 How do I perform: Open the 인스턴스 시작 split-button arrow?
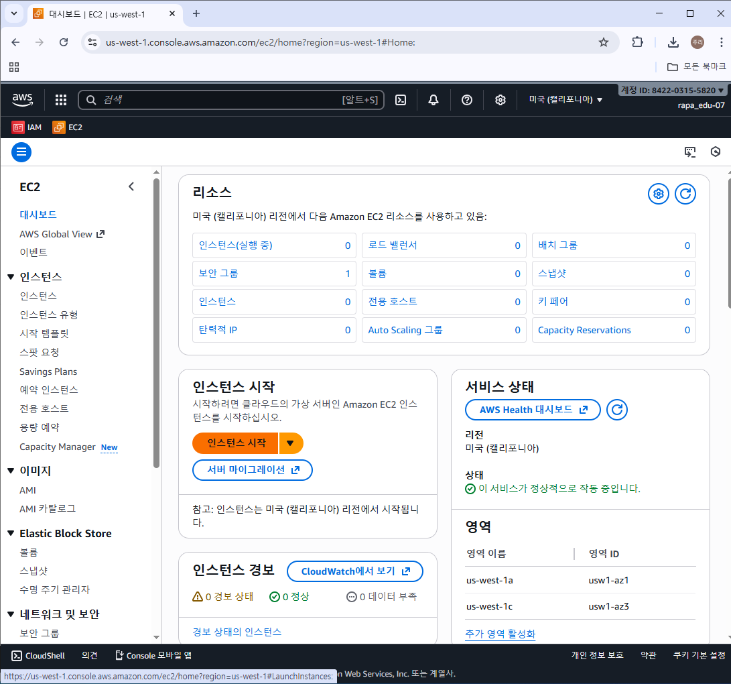coord(291,443)
